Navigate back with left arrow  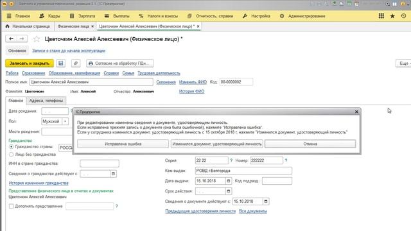11,38
